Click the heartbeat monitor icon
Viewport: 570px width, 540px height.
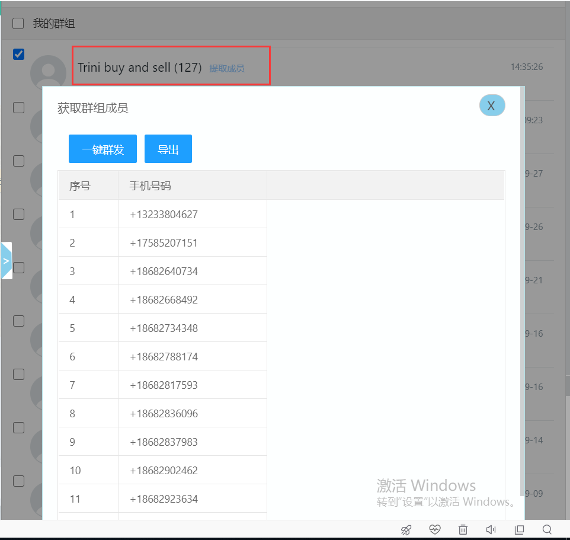(x=435, y=529)
